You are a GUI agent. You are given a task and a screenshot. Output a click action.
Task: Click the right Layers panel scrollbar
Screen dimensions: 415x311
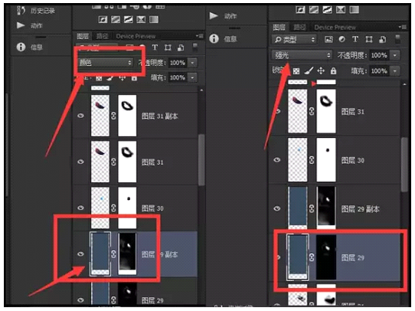(404, 165)
